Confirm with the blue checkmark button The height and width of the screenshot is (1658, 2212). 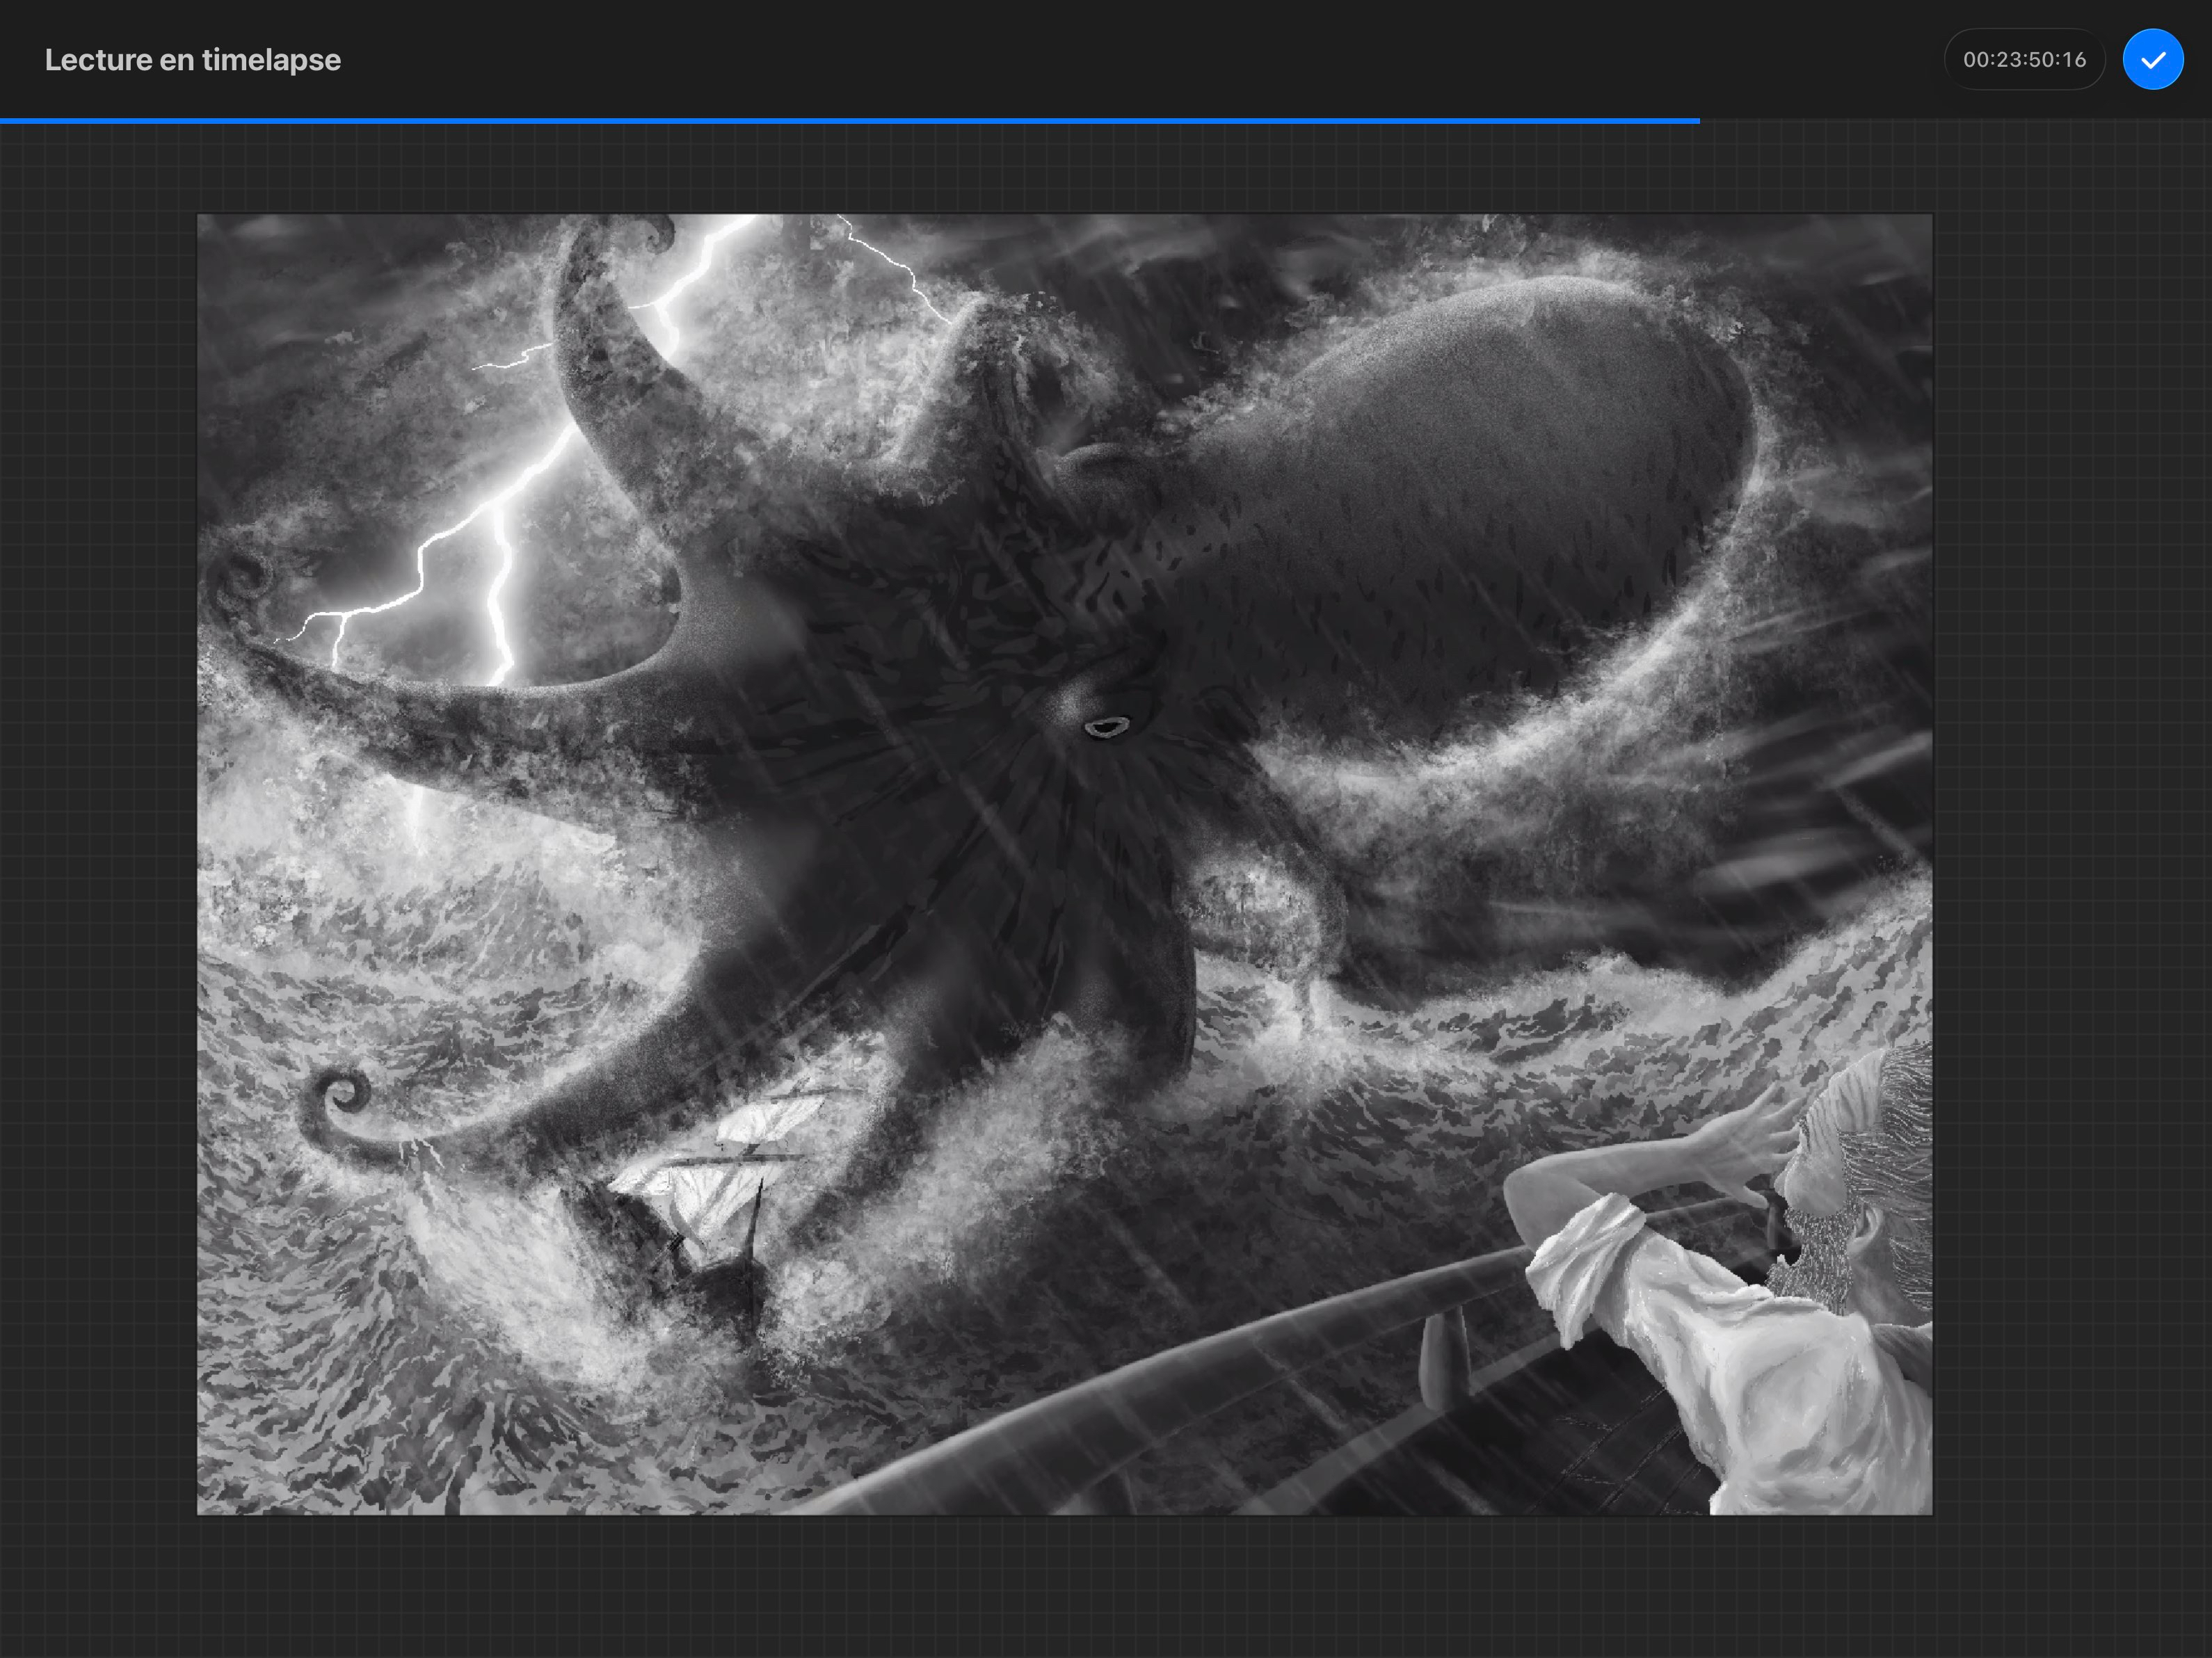tap(2152, 60)
